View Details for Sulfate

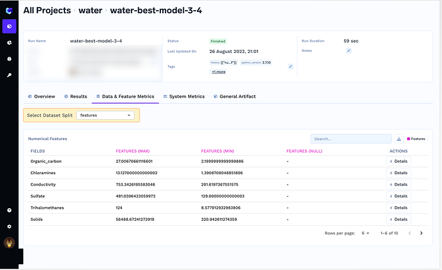[x=398, y=196]
